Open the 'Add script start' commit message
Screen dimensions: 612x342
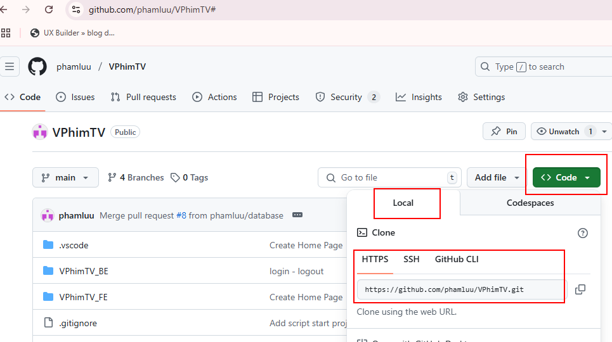pyautogui.click(x=308, y=323)
